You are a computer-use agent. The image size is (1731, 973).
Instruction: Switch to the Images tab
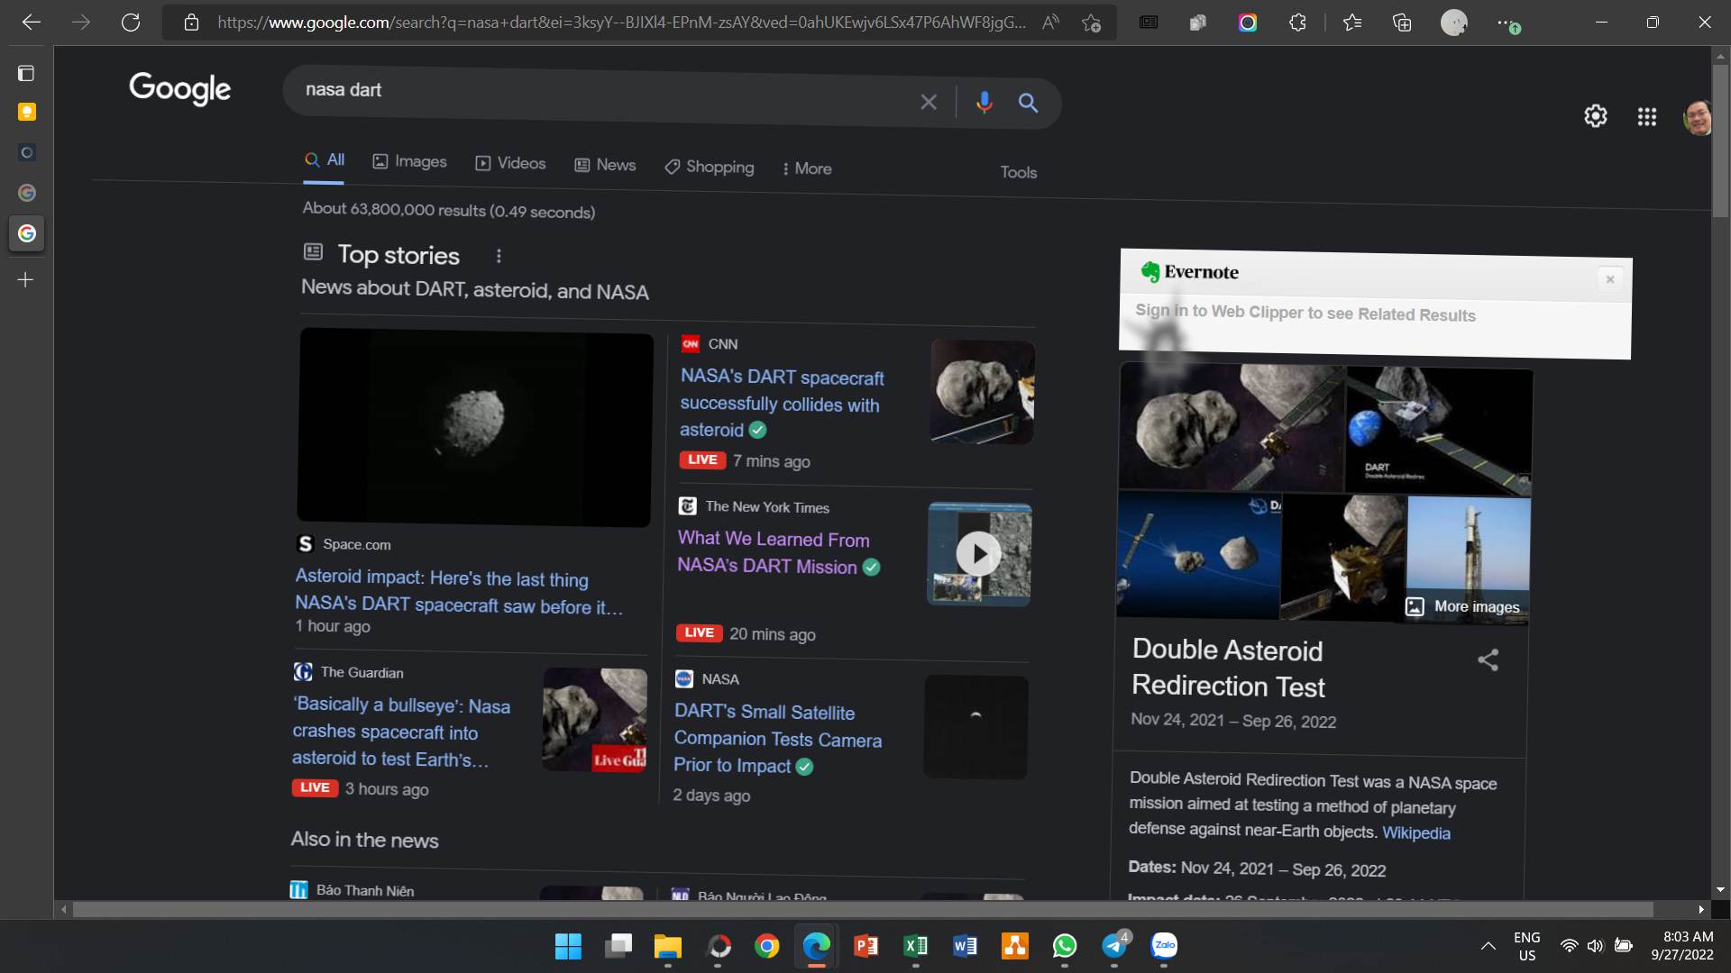click(x=410, y=161)
